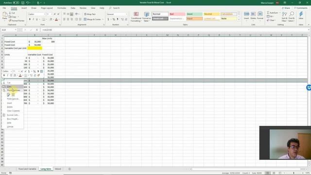Click the new sheet plus icon
Screen dimensions: 311x175
[x=69, y=169]
